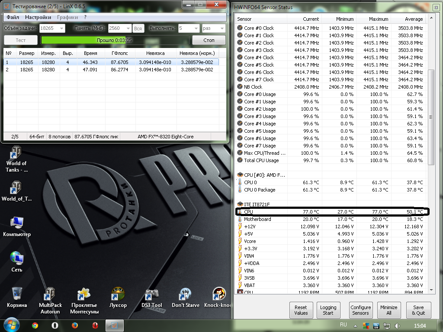Select the Max CPU/Thread row
The width and height of the screenshot is (443, 332).
point(330,153)
